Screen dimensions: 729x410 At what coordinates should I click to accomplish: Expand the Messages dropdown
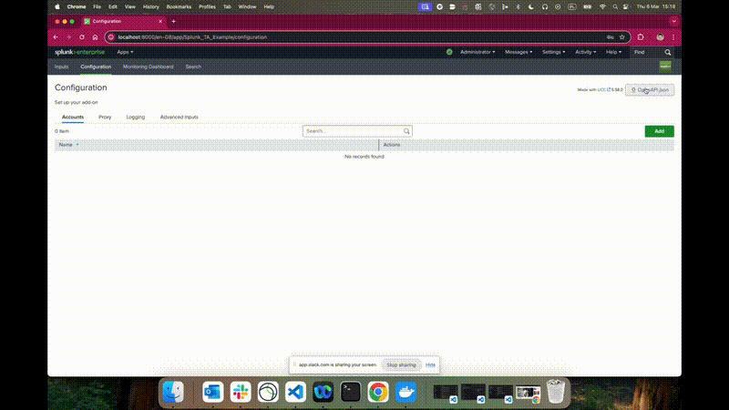point(519,52)
